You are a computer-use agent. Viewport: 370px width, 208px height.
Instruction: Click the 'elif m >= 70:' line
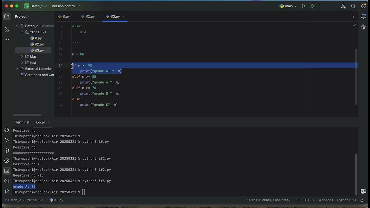[x=85, y=88]
